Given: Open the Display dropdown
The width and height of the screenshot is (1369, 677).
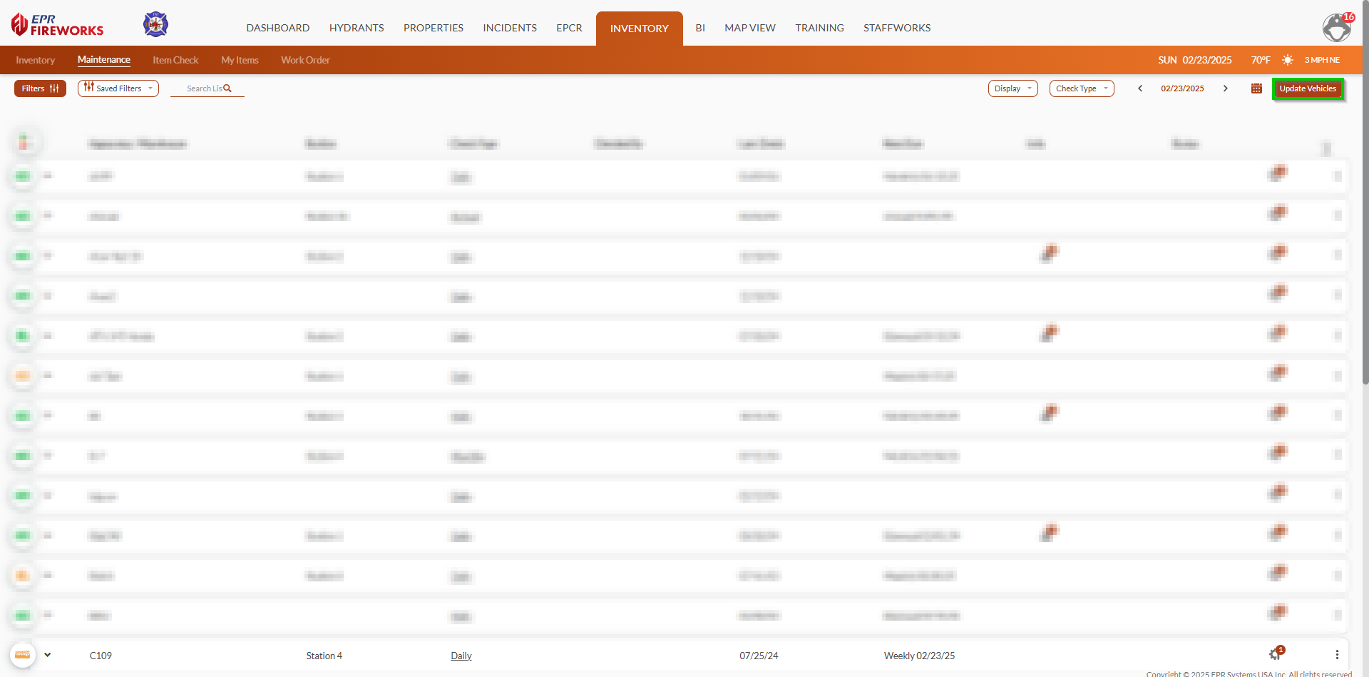Looking at the screenshot, I should 1012,88.
